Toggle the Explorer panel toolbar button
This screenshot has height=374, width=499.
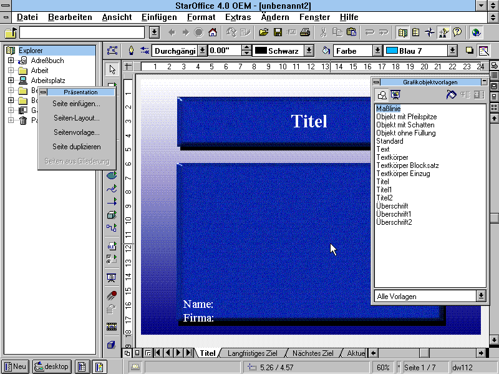click(x=402, y=32)
